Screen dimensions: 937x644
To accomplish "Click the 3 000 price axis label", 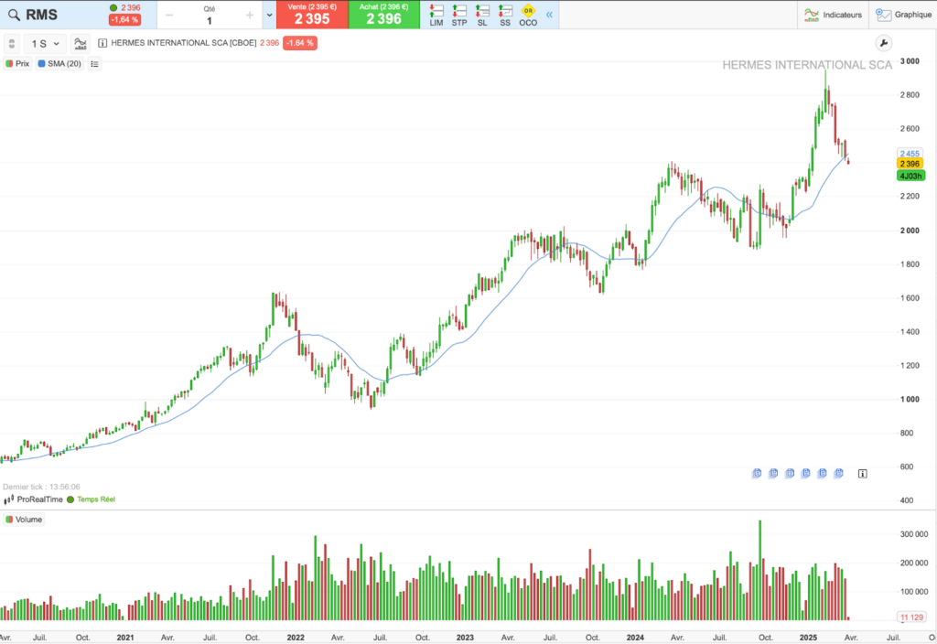I will click(x=910, y=61).
